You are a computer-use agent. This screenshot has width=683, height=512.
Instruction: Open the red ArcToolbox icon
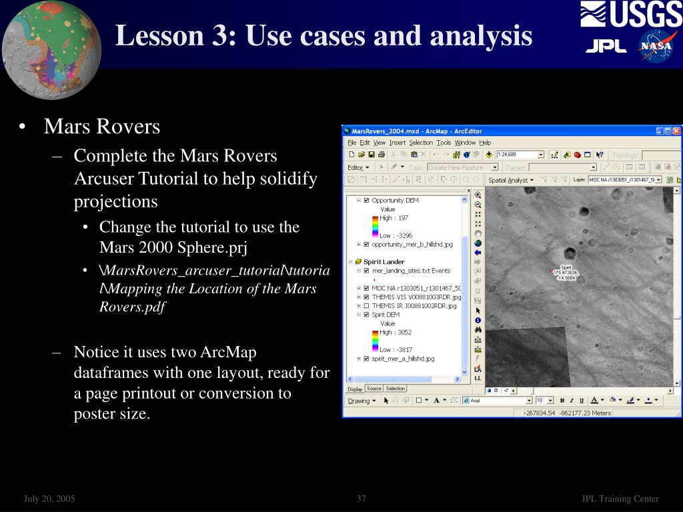577,155
